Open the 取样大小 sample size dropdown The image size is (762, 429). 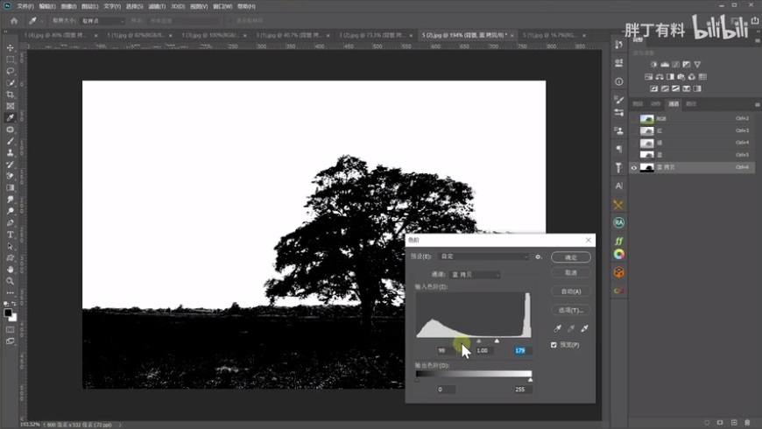pyautogui.click(x=102, y=20)
